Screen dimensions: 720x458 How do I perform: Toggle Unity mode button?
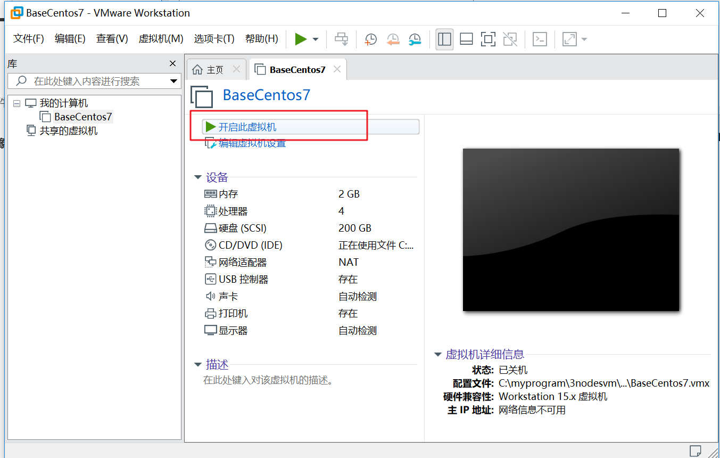[x=510, y=39]
